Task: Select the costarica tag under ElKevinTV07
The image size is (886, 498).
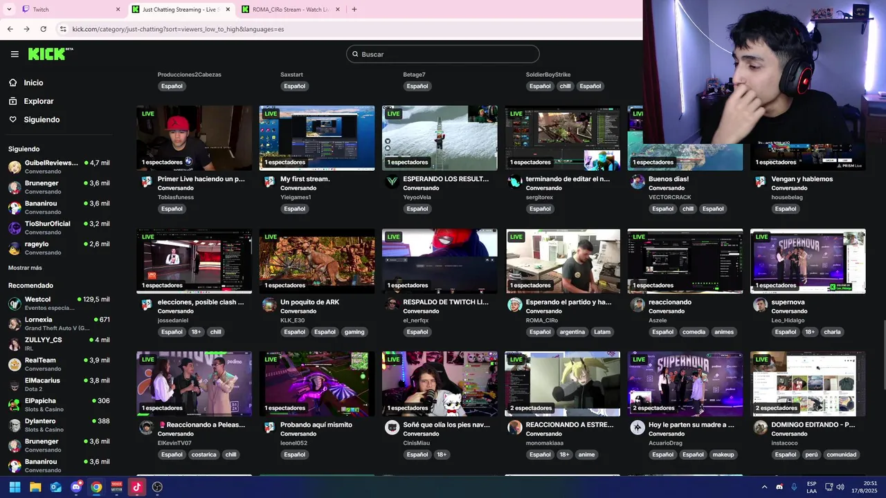Action: [204, 454]
